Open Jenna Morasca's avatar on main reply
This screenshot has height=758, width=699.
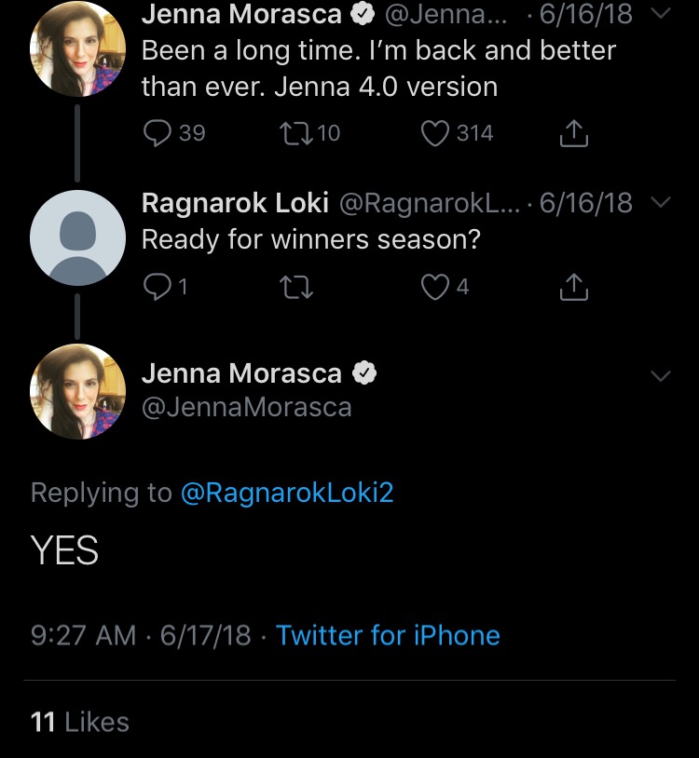click(x=78, y=391)
